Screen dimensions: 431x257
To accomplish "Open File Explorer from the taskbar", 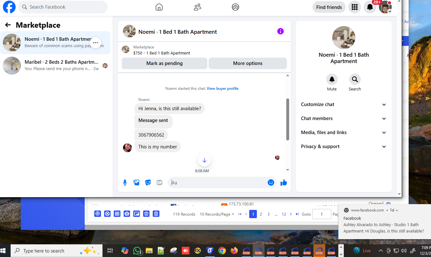I will click(149, 251).
